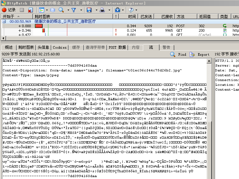Click the magnifier search toolbar icon
Screen dimensions: 239x179
coord(61,10)
